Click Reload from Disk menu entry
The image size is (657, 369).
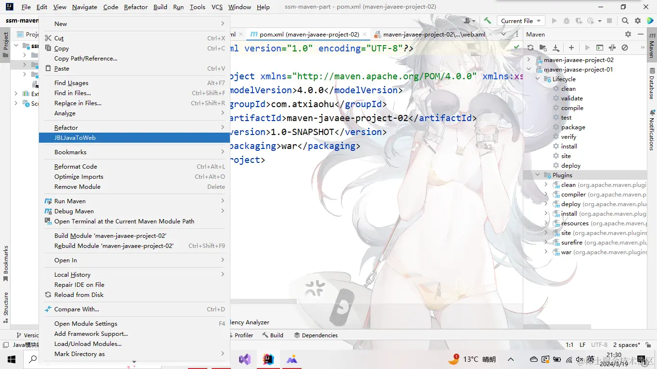[x=135, y=295]
